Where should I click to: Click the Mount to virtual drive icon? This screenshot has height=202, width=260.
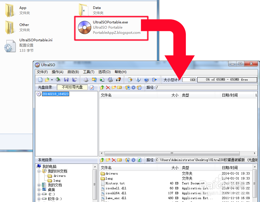pyautogui.click(x=110, y=80)
